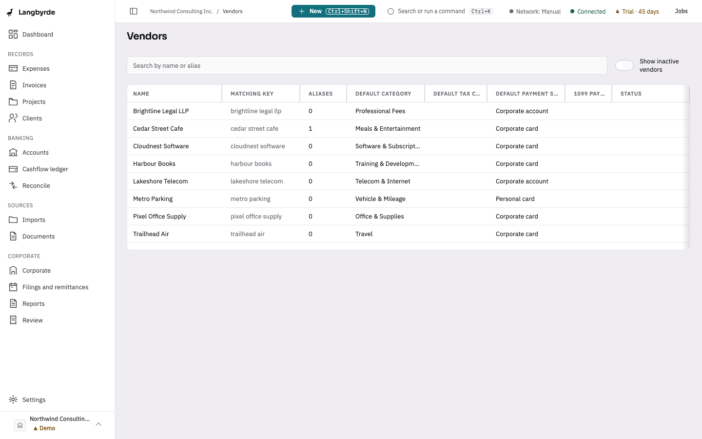
Task: Click the Projects folder icon
Action: tap(13, 101)
